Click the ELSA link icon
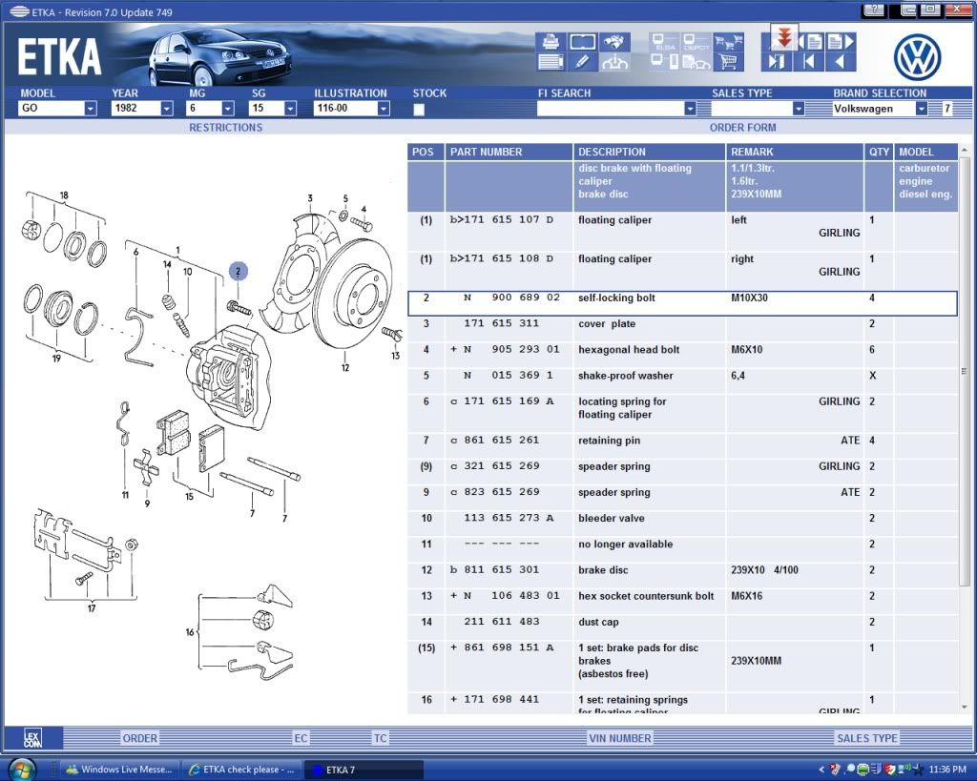The width and height of the screenshot is (977, 781). point(664,42)
